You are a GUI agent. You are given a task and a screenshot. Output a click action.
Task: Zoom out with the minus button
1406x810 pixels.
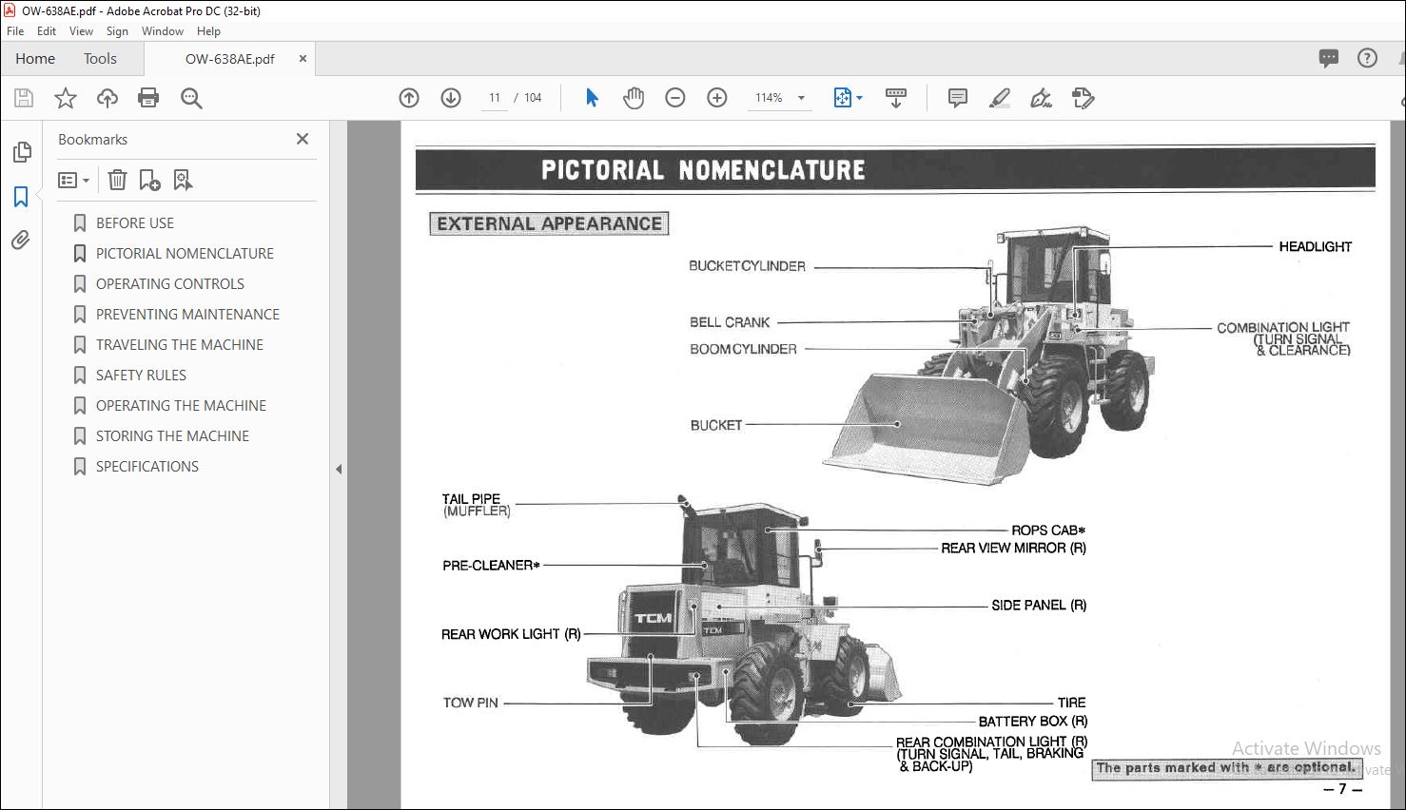(675, 98)
